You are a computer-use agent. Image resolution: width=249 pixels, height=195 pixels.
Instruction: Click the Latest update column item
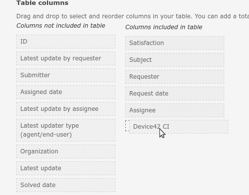click(66, 168)
